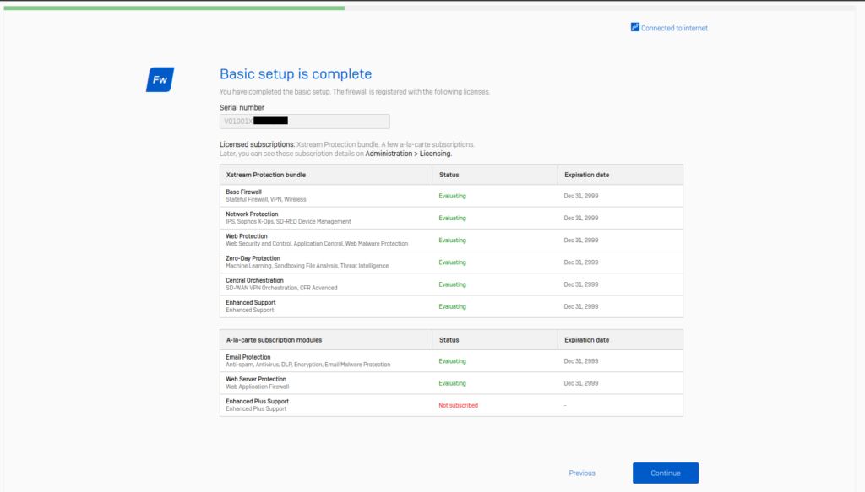Select the Email Protection row name

pyautogui.click(x=248, y=356)
